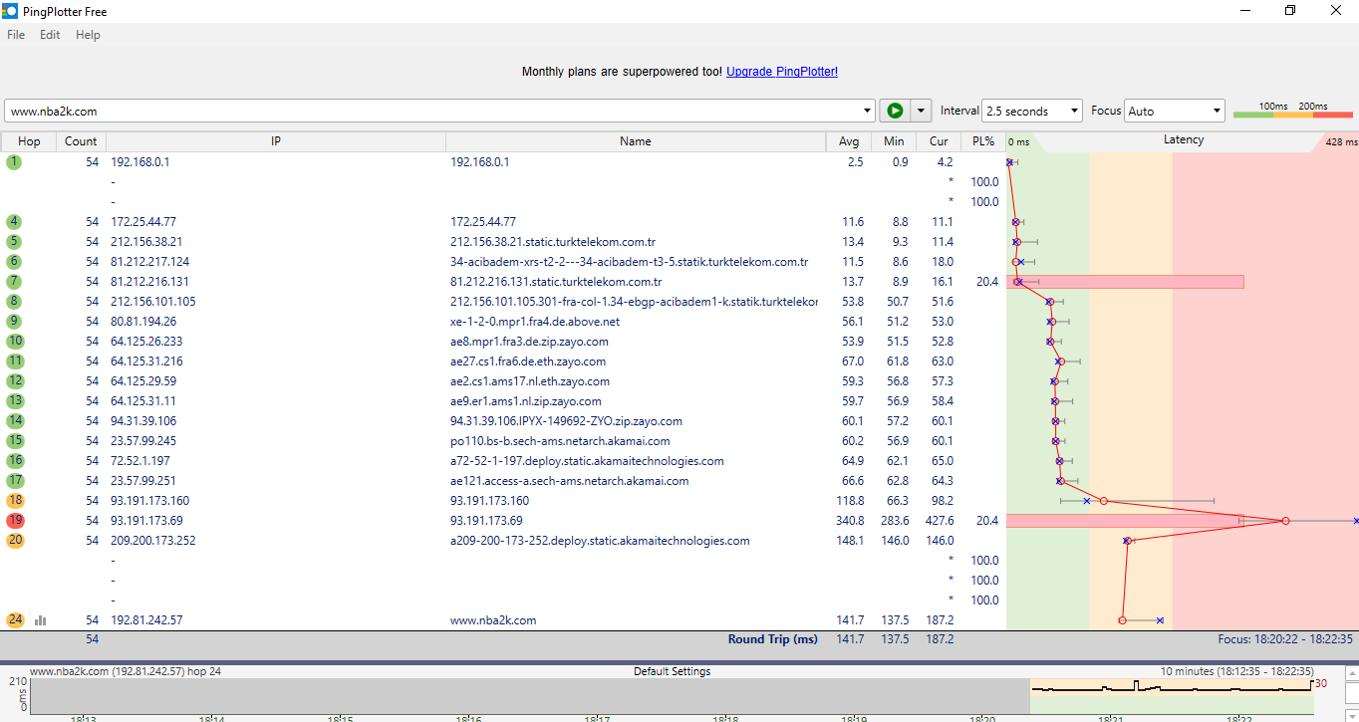Click the timeline graph latency trace
1359x722 pixels.
point(1172,686)
